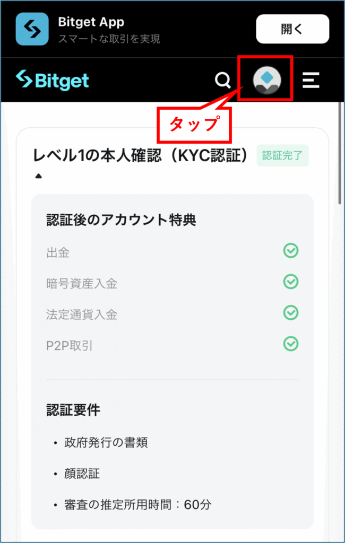Click the green check next to P2P取引
345x543 pixels.
[x=290, y=344]
